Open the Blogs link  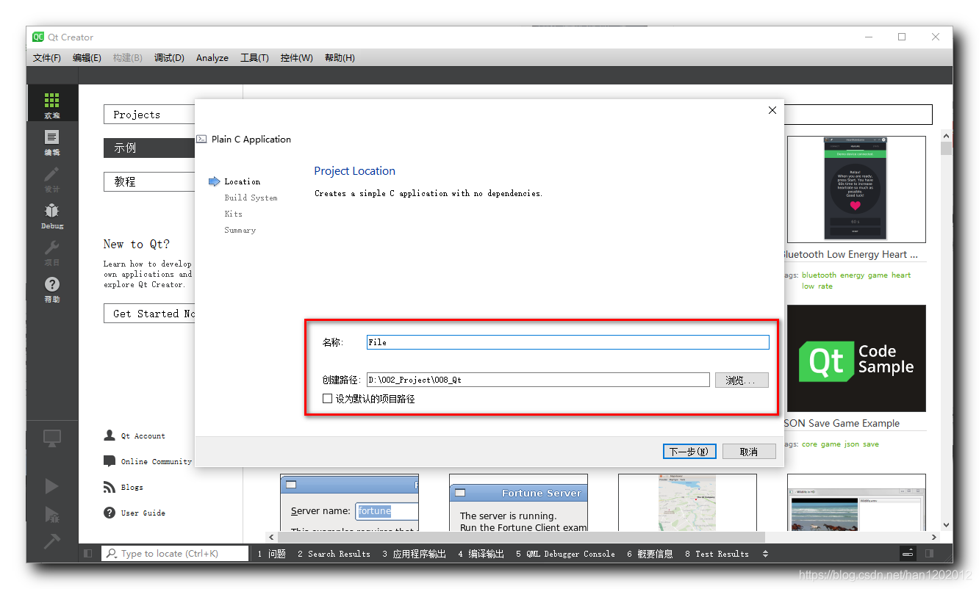coord(132,488)
